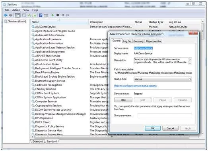Viewport: 208px width, 151px height.
Task: Click the highlighted Service name text
Action: [x=143, y=48]
